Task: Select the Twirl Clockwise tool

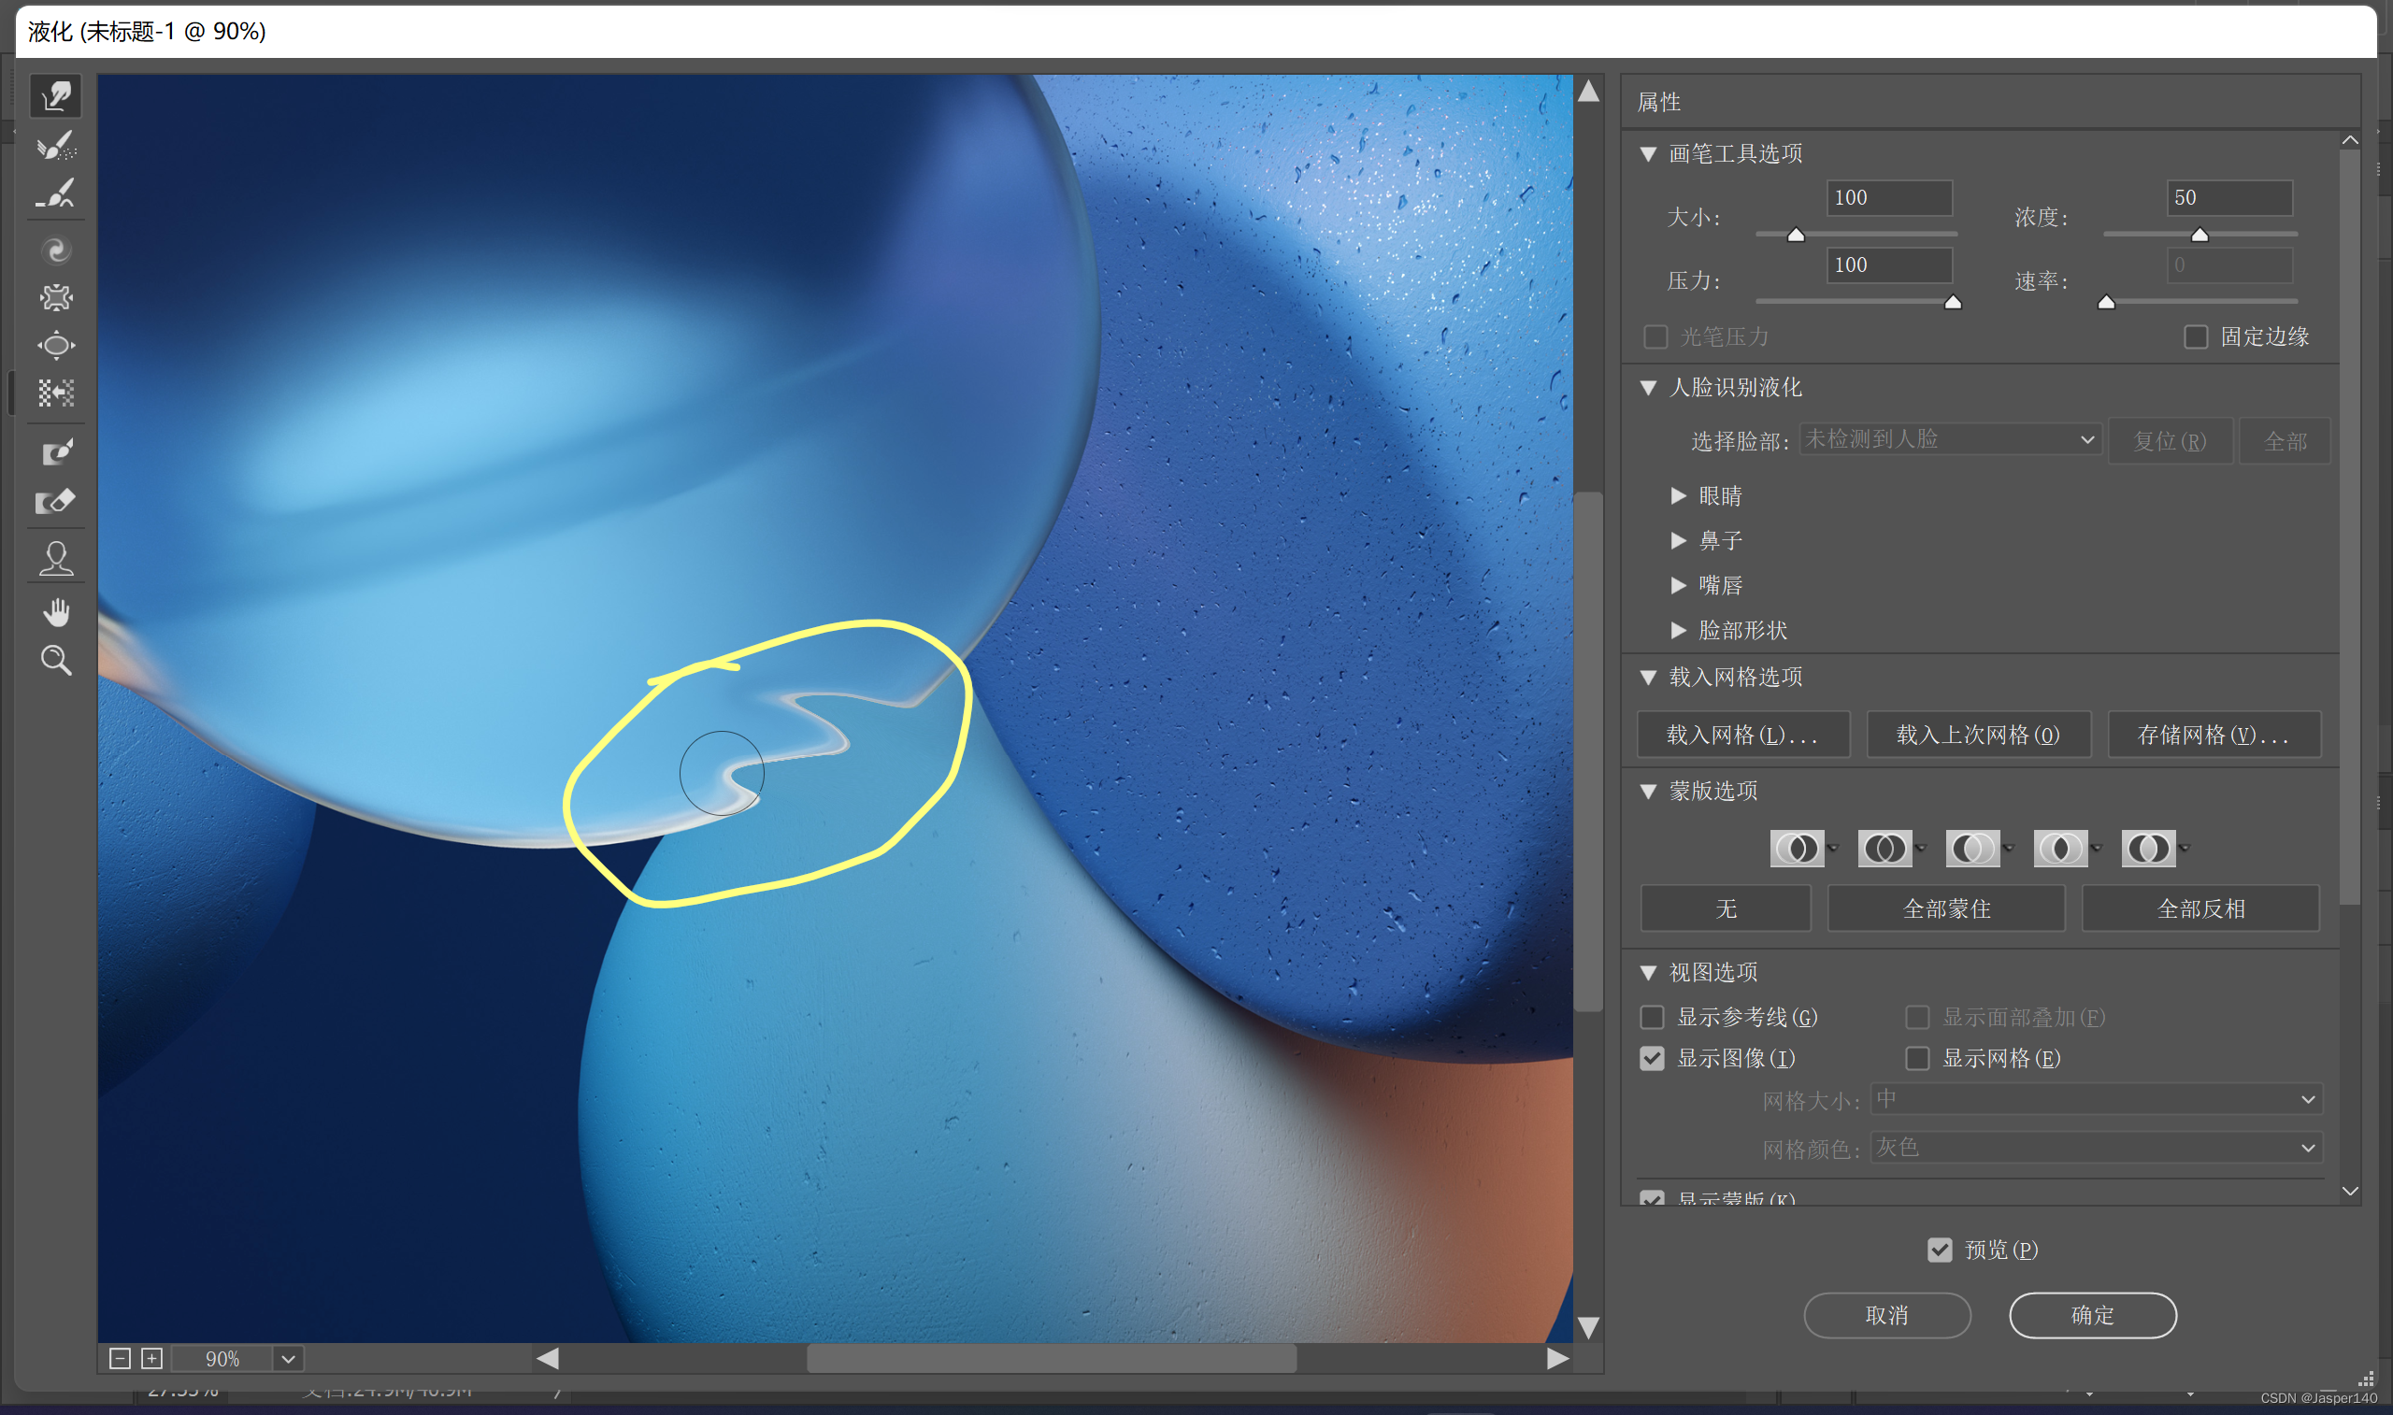Action: (x=56, y=250)
